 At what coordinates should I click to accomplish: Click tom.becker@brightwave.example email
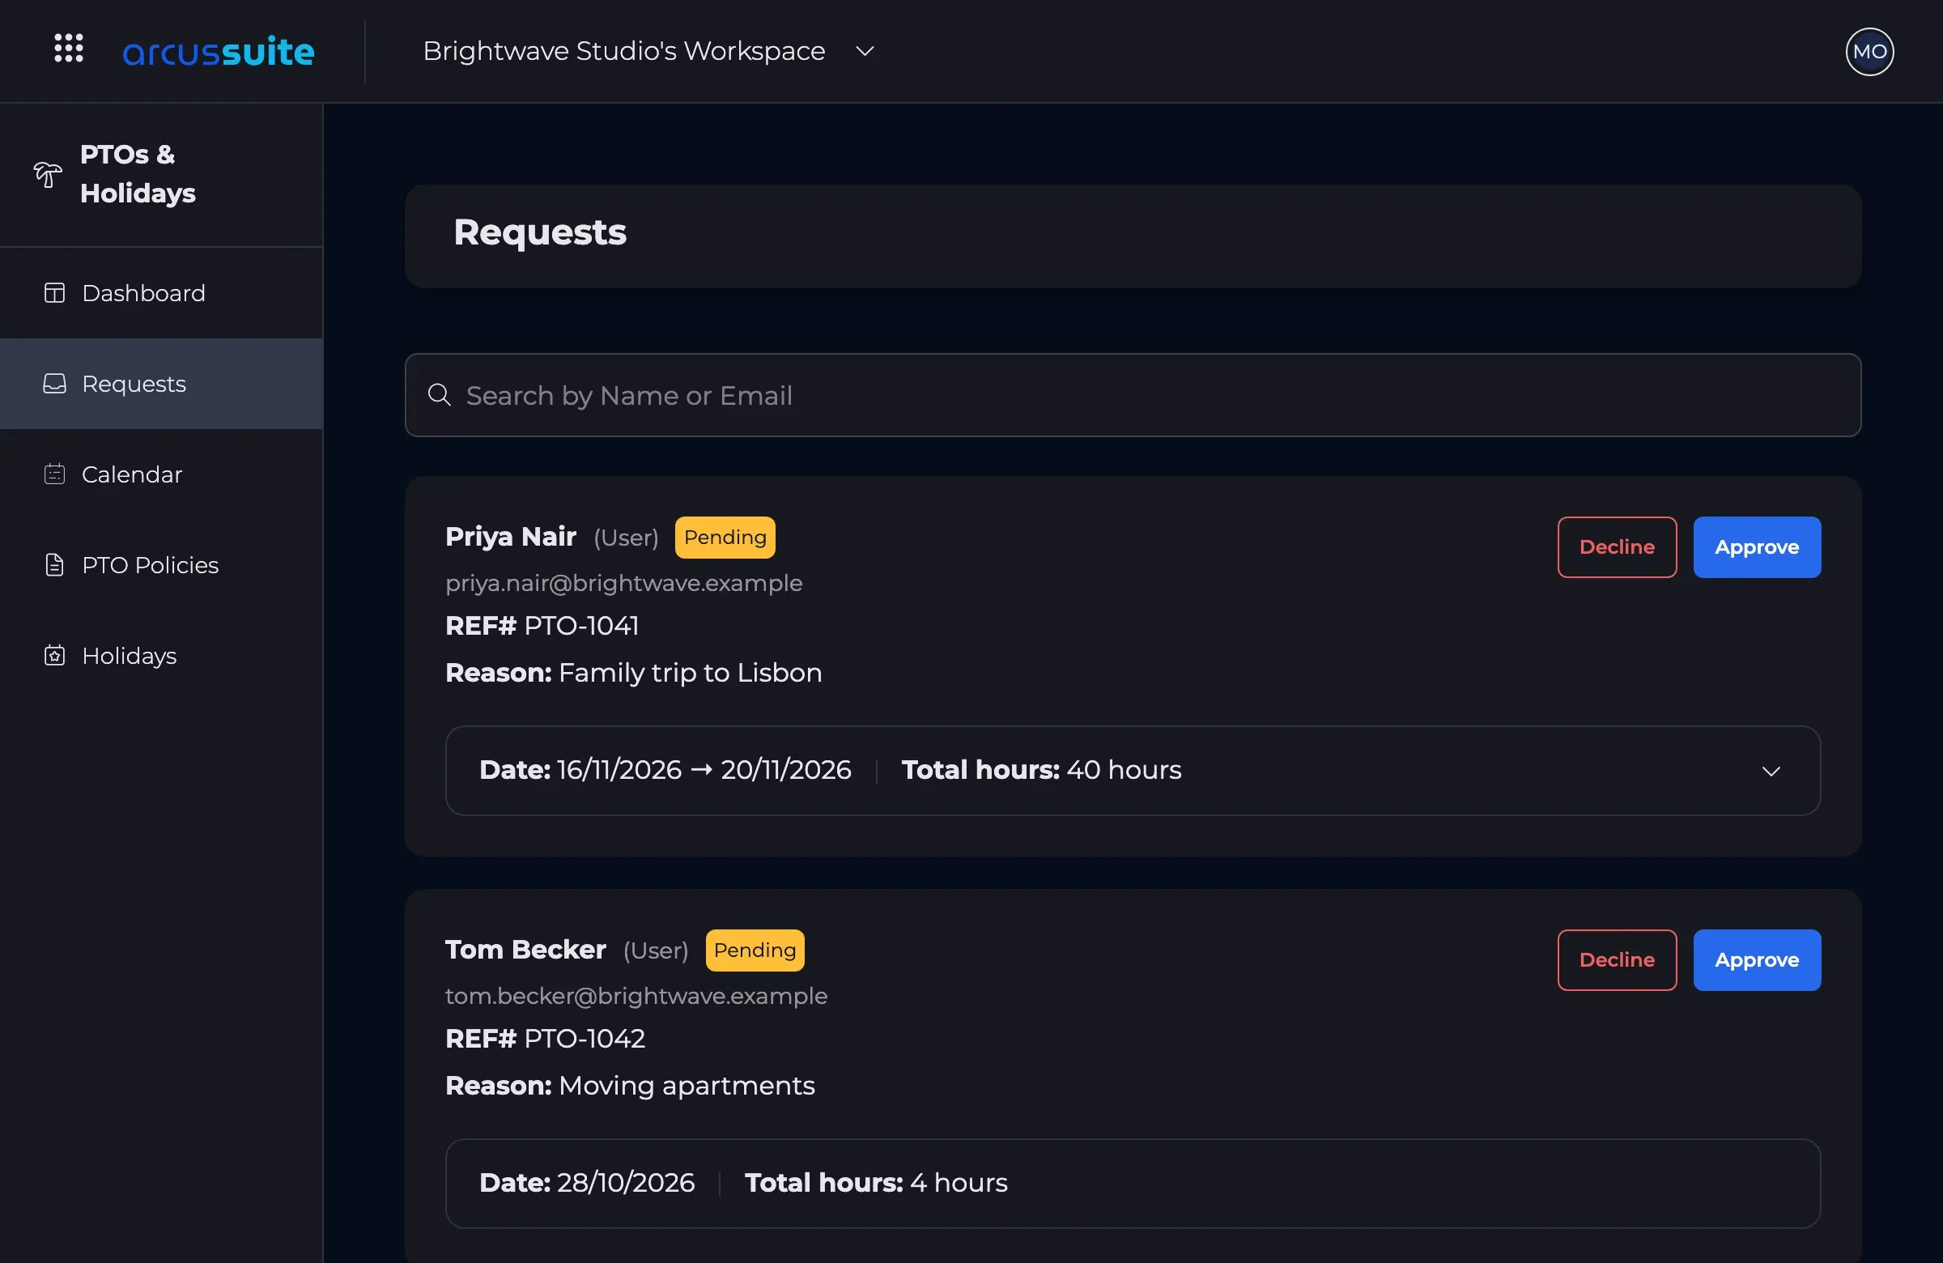(x=636, y=996)
